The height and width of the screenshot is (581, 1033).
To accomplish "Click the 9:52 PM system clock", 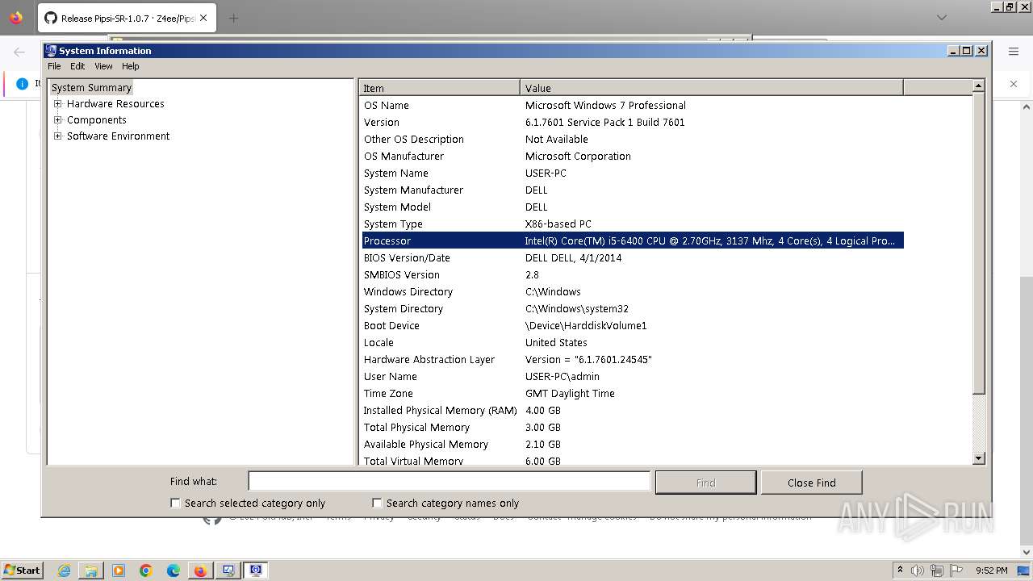I will click(991, 571).
